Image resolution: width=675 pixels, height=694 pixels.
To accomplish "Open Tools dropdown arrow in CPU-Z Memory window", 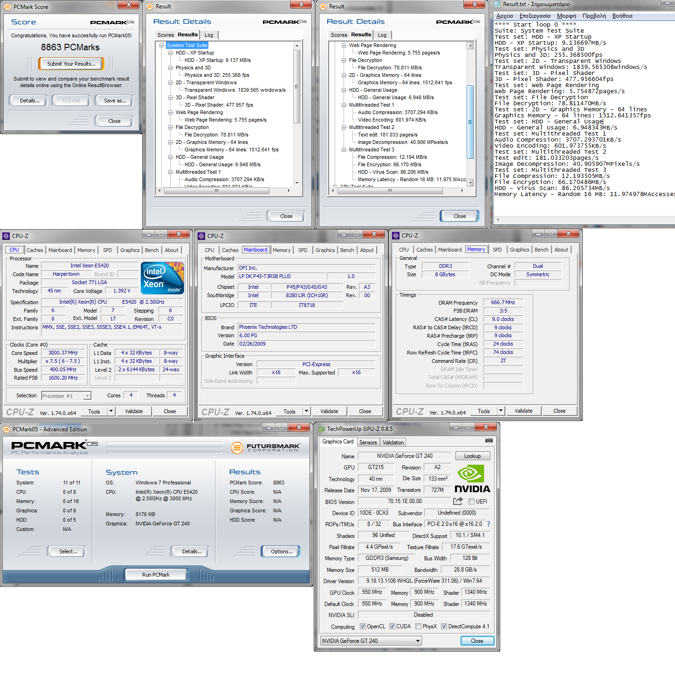I will pos(501,411).
